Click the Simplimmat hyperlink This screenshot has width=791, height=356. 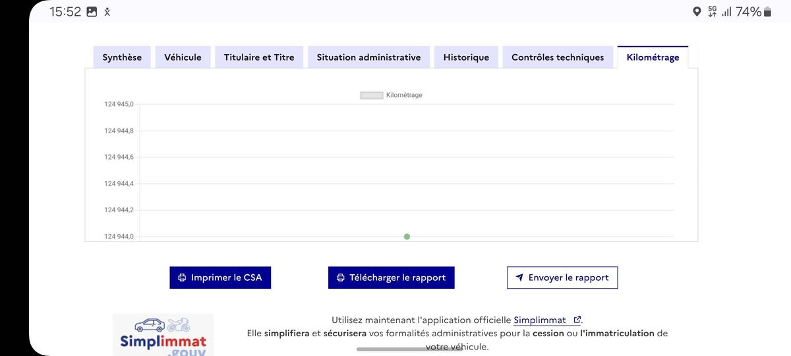point(541,320)
